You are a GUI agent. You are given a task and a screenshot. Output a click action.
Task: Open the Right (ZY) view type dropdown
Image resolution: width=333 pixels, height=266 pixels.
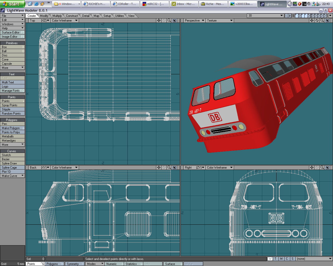pos(194,168)
